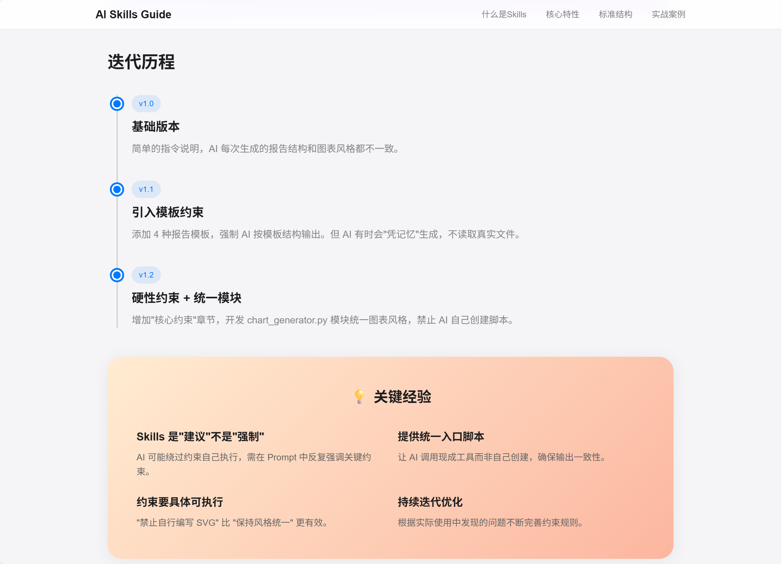
Task: Click the 约束要具体可执行 card heading
Action: click(180, 502)
